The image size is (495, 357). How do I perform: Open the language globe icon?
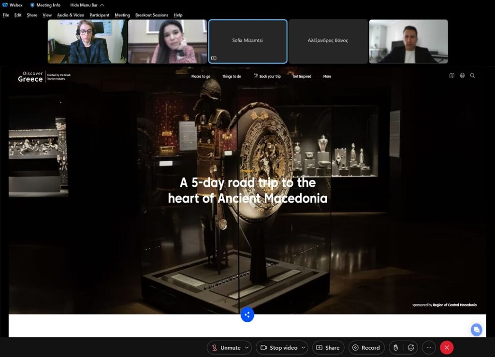[462, 76]
